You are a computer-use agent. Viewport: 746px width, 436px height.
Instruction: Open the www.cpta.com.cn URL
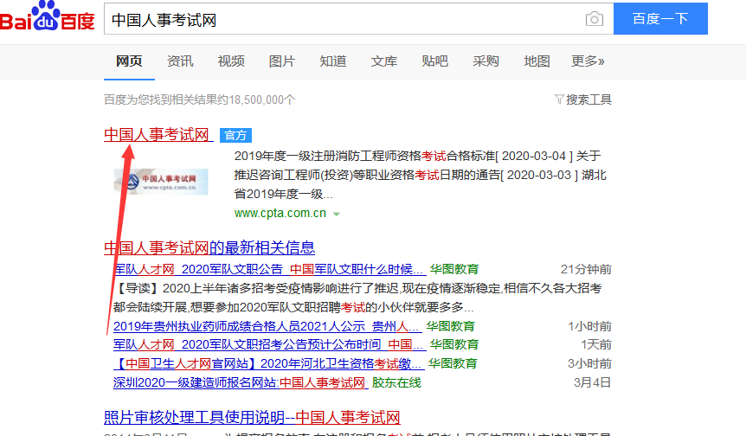click(x=280, y=213)
